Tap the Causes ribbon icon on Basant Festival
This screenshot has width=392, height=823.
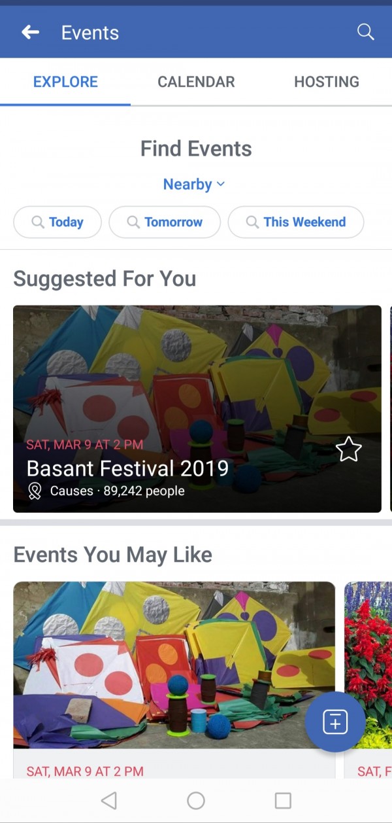pyautogui.click(x=35, y=491)
